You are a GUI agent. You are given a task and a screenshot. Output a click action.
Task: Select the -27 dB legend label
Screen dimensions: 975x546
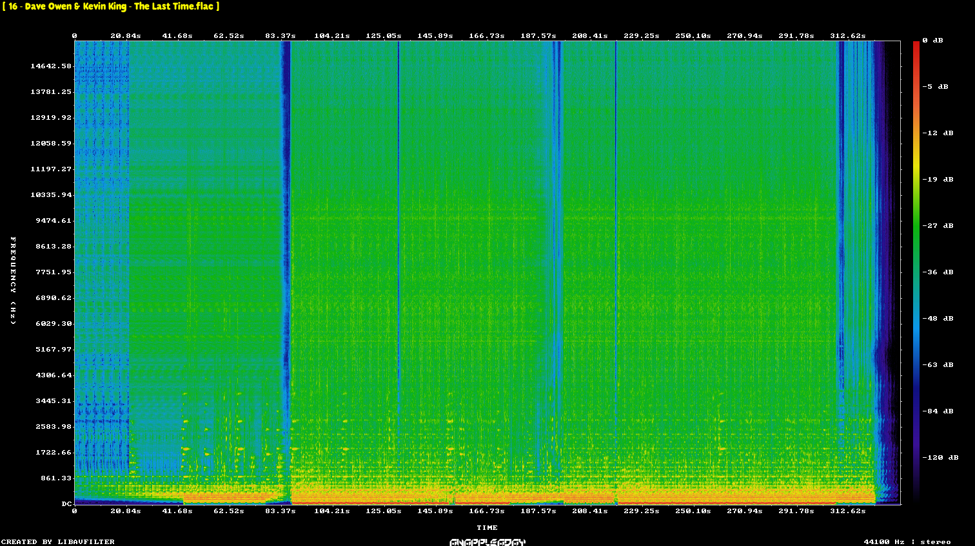[x=938, y=226]
